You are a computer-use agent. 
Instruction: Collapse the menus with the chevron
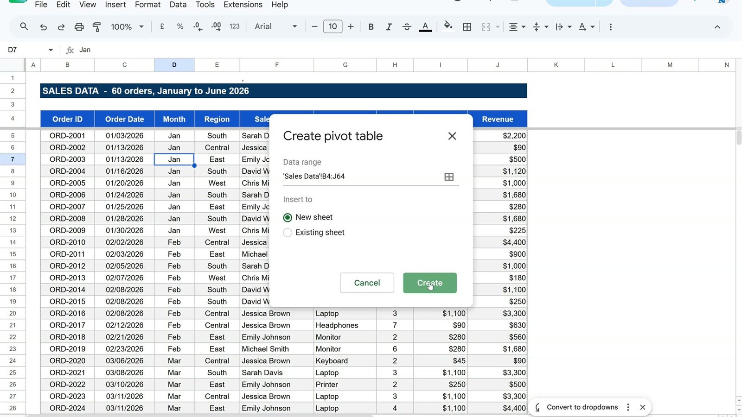click(717, 27)
